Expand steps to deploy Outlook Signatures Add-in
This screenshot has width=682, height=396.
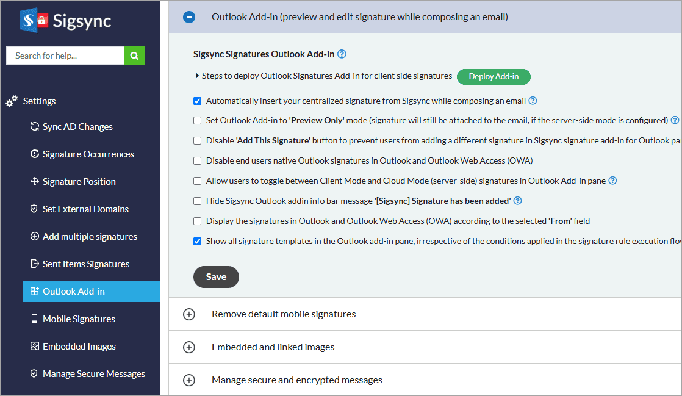click(197, 76)
